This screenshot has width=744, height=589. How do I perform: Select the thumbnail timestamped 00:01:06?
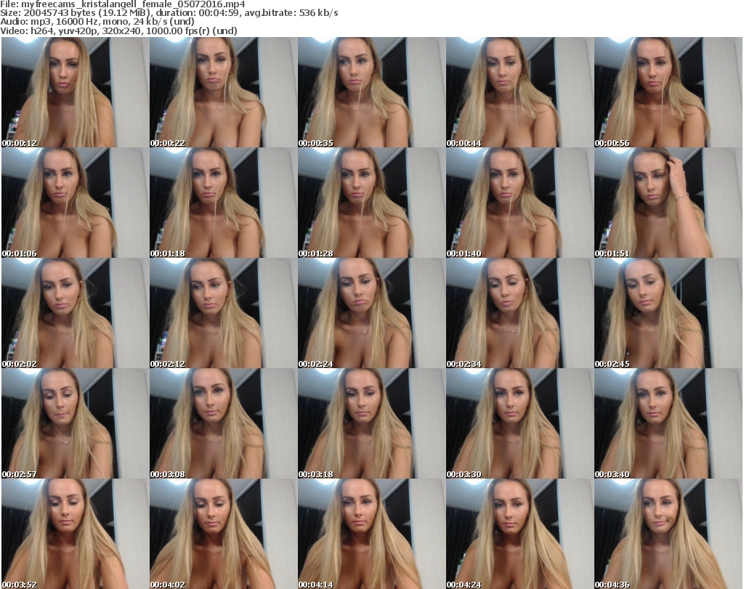[76, 203]
